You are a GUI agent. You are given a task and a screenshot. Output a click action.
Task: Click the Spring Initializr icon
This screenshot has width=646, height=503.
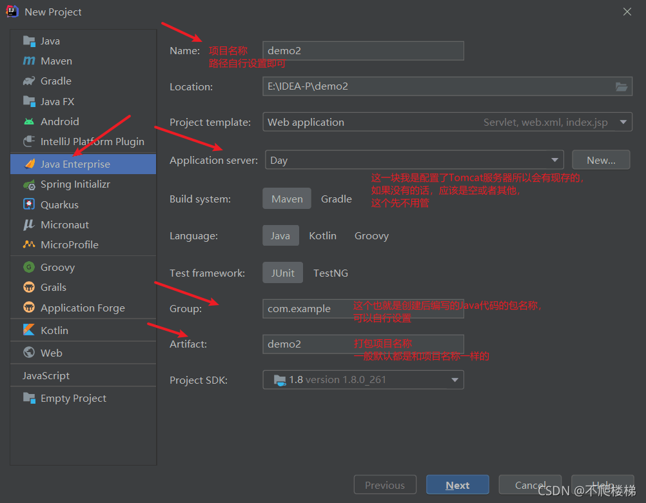(x=29, y=184)
